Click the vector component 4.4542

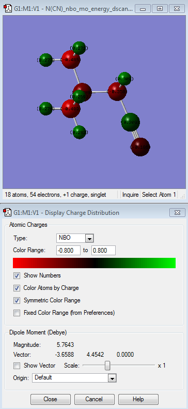click(96, 355)
